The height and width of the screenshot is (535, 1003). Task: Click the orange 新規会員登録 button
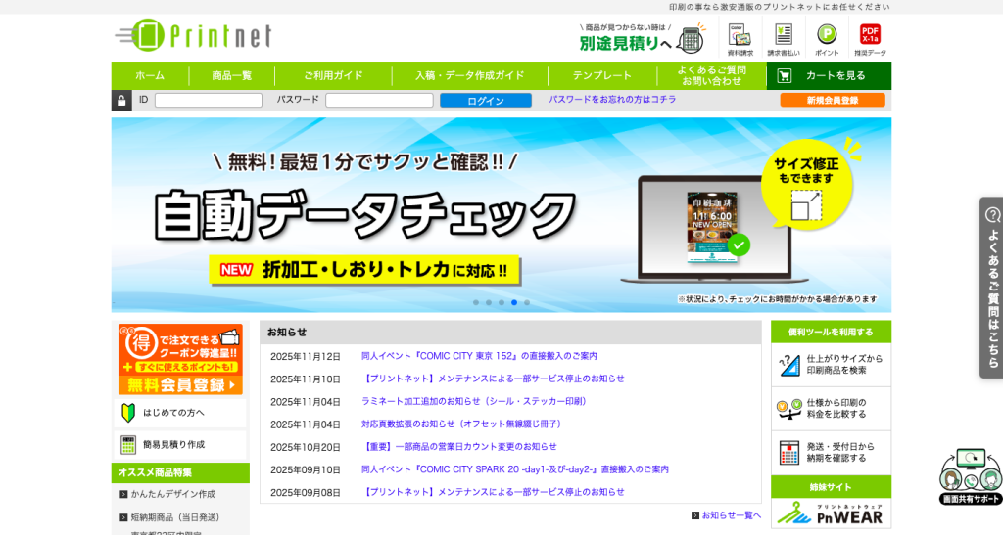(x=832, y=100)
